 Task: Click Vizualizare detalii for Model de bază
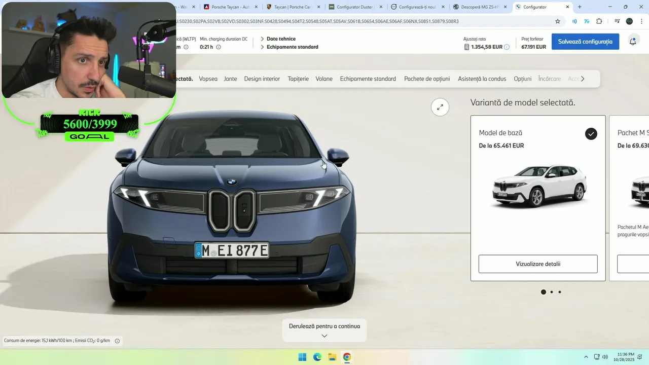coord(538,264)
